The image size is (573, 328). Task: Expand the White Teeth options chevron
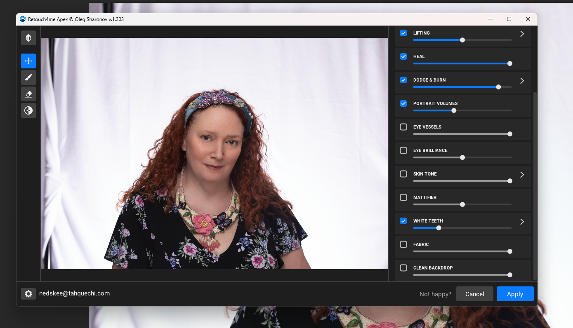tap(522, 222)
